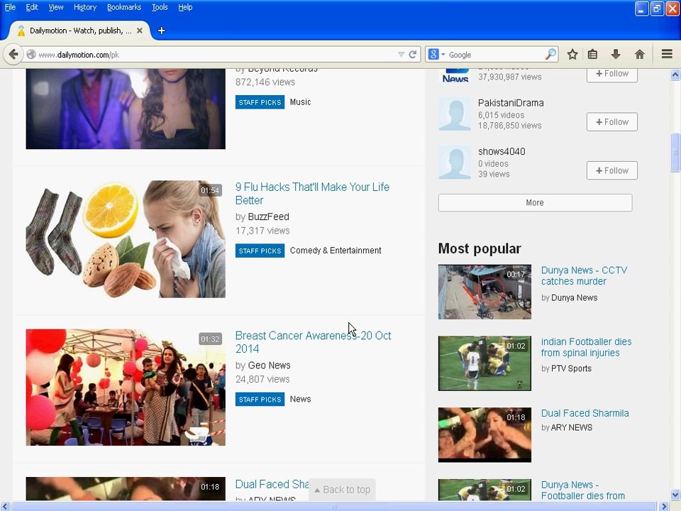Image resolution: width=681 pixels, height=511 pixels.
Task: Open the BuzzFeed uploader link
Action: [268, 216]
